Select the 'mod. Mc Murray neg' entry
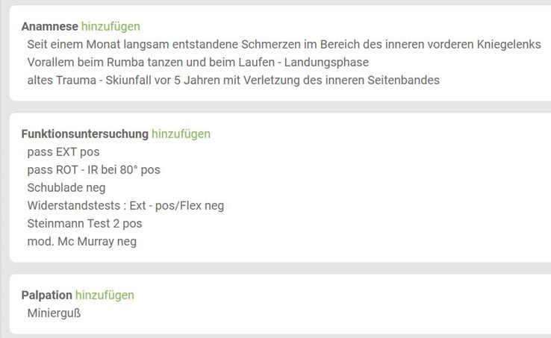Viewport: 551px width, 338px height. click(82, 242)
